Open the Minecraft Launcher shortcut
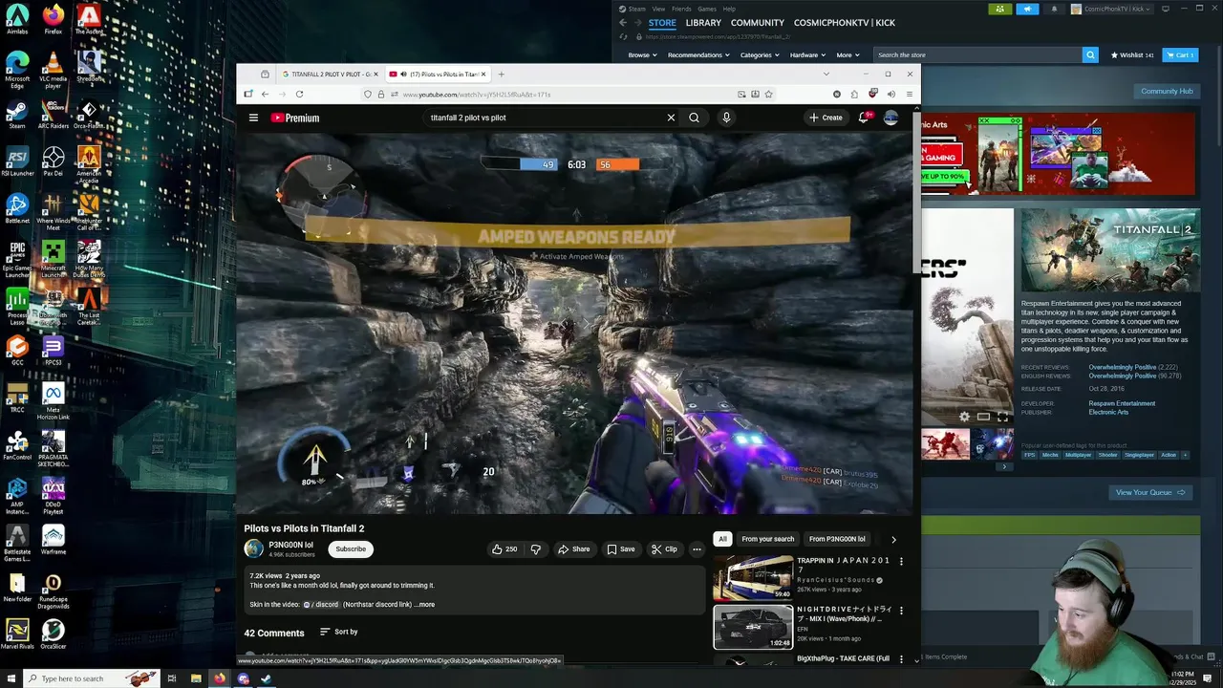 [x=54, y=258]
